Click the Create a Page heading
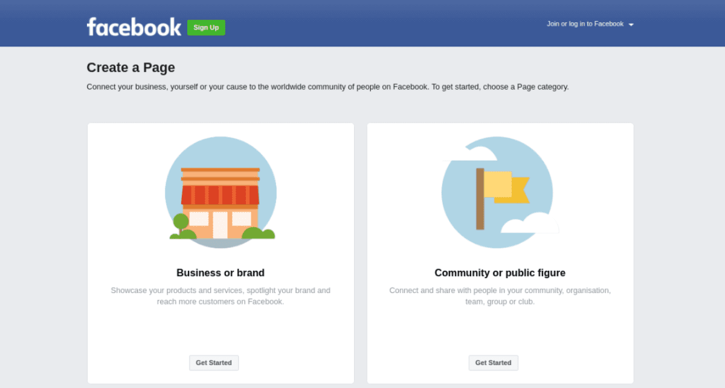Viewport: 725px width, 388px height. [130, 67]
